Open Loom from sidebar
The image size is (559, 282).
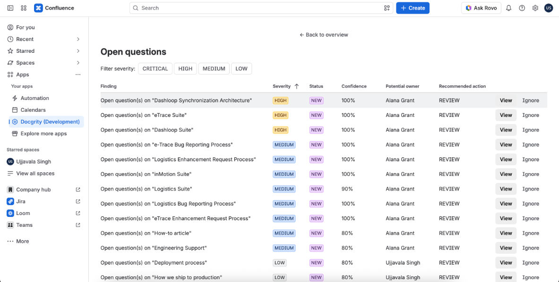(x=23, y=213)
